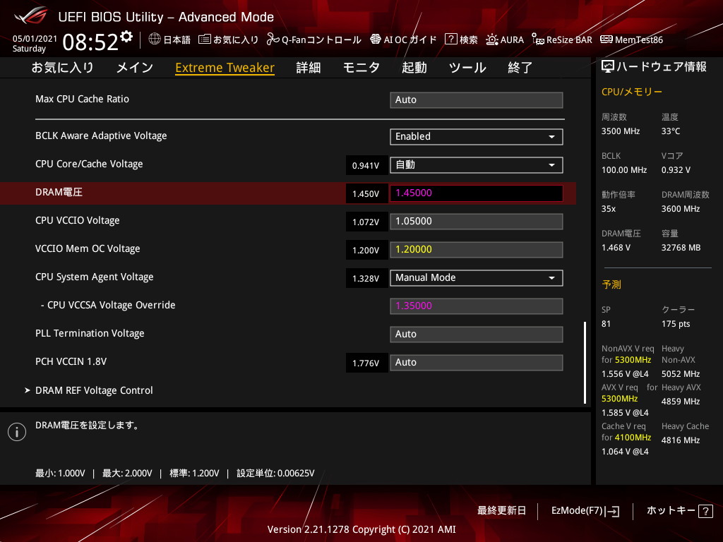Select DRAM電圧 row label
723x542 pixels.
59,192
